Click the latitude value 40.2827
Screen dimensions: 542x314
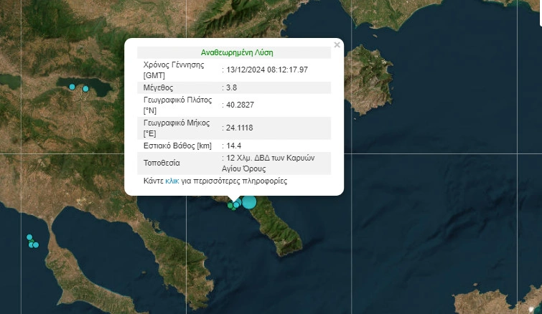coord(239,105)
